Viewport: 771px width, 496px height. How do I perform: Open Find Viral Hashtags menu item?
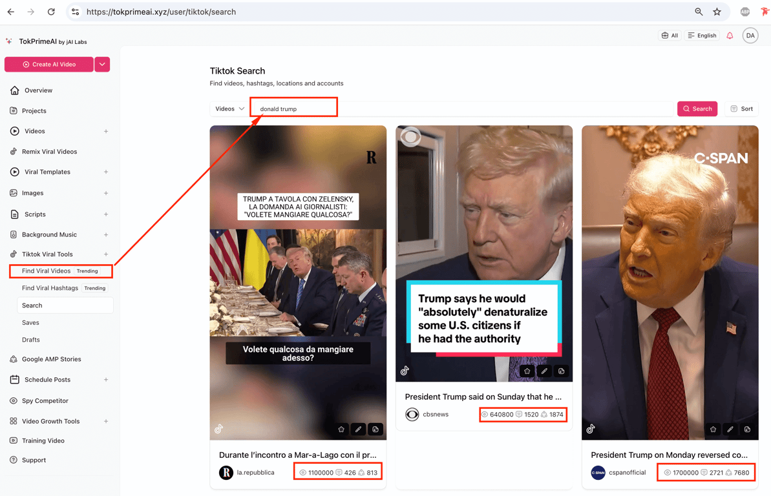click(x=65, y=288)
